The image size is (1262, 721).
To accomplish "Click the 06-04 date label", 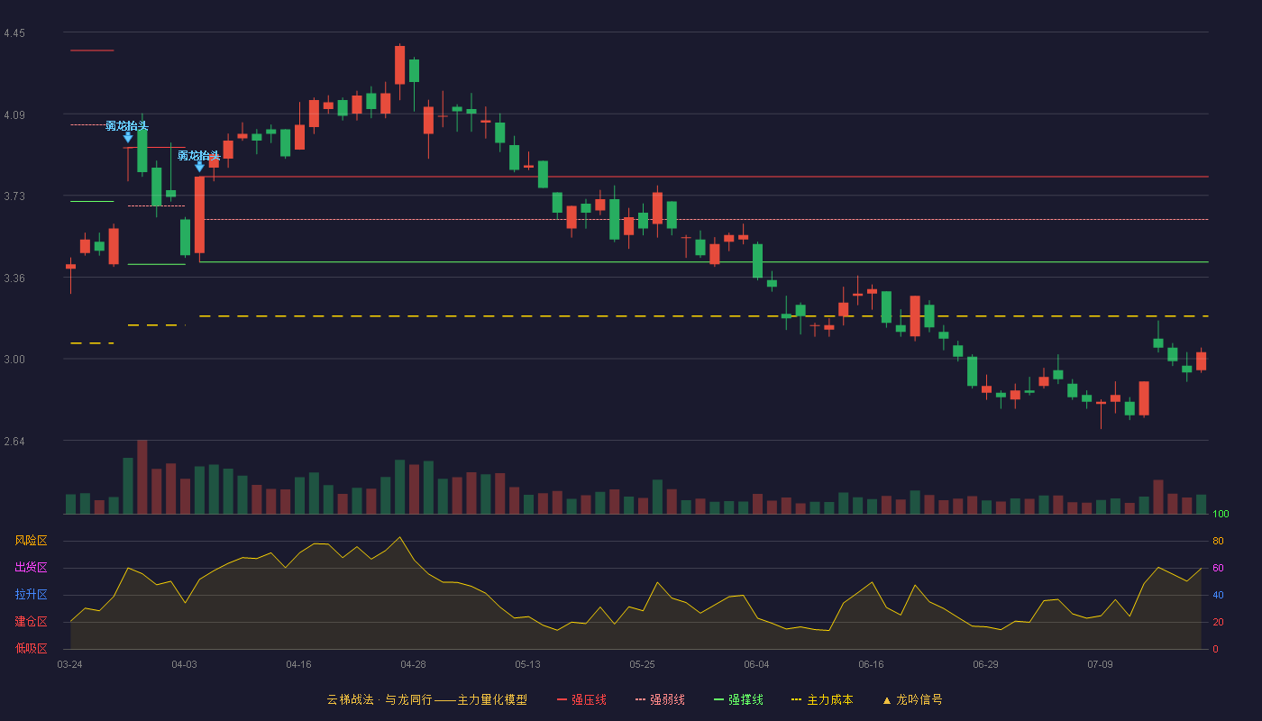I will (x=756, y=664).
